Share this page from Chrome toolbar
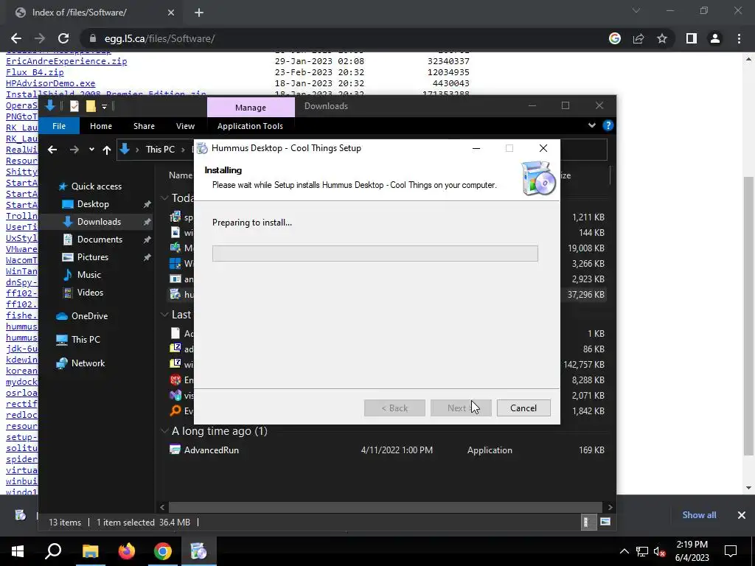Image resolution: width=755 pixels, height=566 pixels. coord(639,38)
